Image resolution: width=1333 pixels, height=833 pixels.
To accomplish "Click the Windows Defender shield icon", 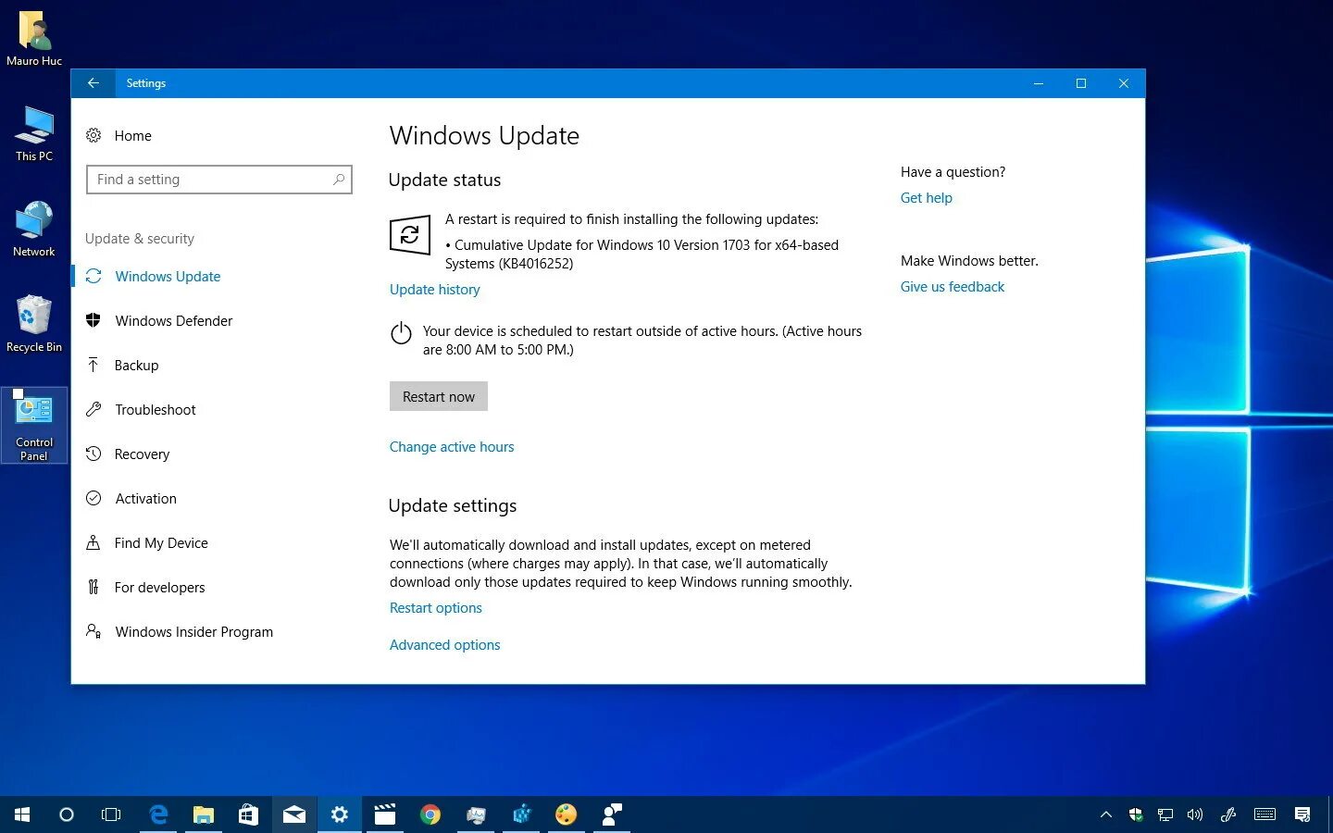I will click(x=93, y=321).
